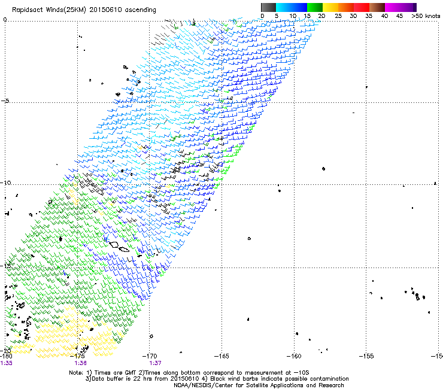The image size is (443, 389).
Task: Click the green 15-20 knots color segment
Action: [315, 7]
